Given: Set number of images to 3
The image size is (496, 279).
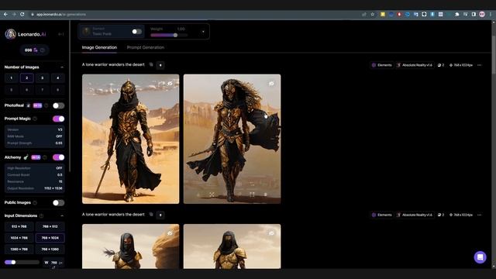Looking at the screenshot, I should (x=42, y=77).
